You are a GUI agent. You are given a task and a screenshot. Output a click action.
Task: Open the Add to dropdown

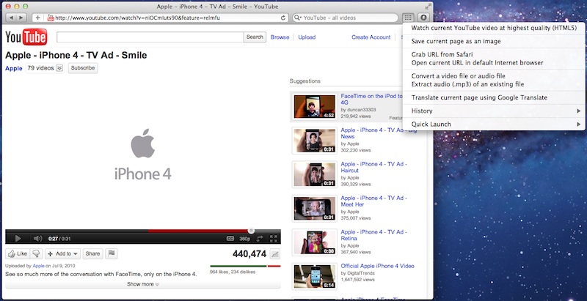tap(62, 253)
